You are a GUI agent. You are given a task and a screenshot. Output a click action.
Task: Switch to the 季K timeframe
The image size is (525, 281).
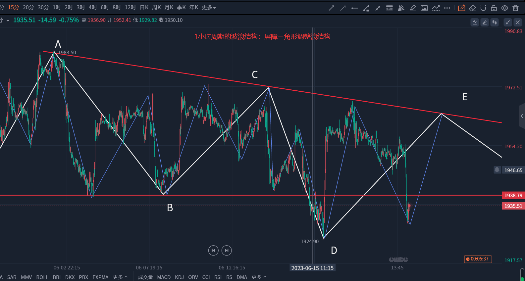[181, 7]
